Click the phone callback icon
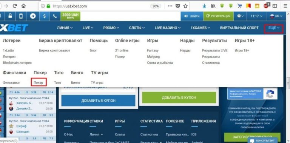290x143 pixels. pyautogui.click(x=55, y=16)
